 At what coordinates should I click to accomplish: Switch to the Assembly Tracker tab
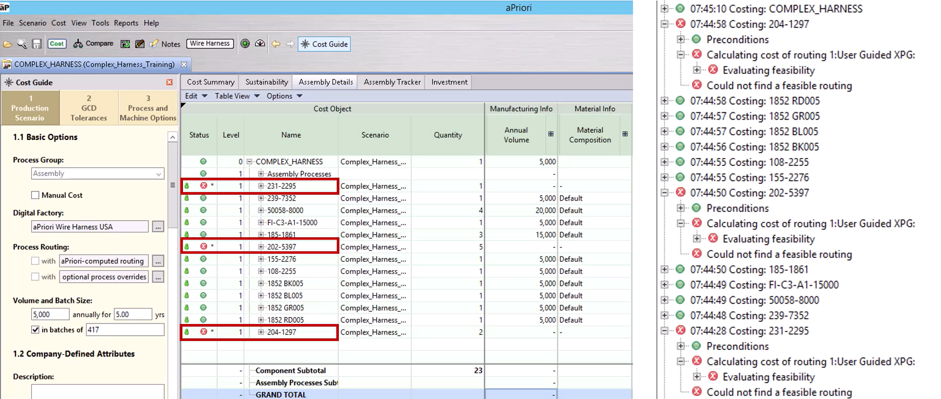[392, 82]
